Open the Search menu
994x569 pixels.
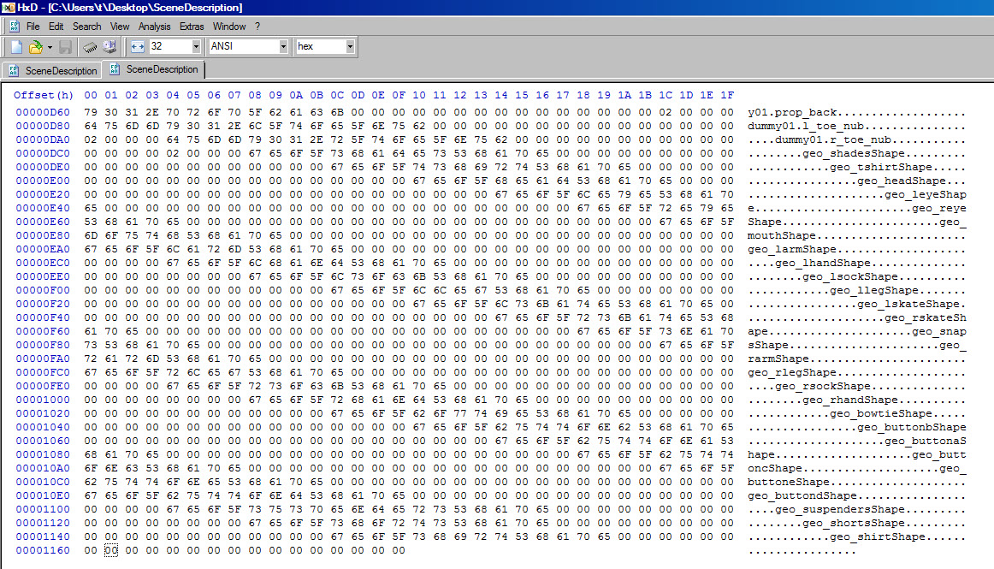[87, 27]
